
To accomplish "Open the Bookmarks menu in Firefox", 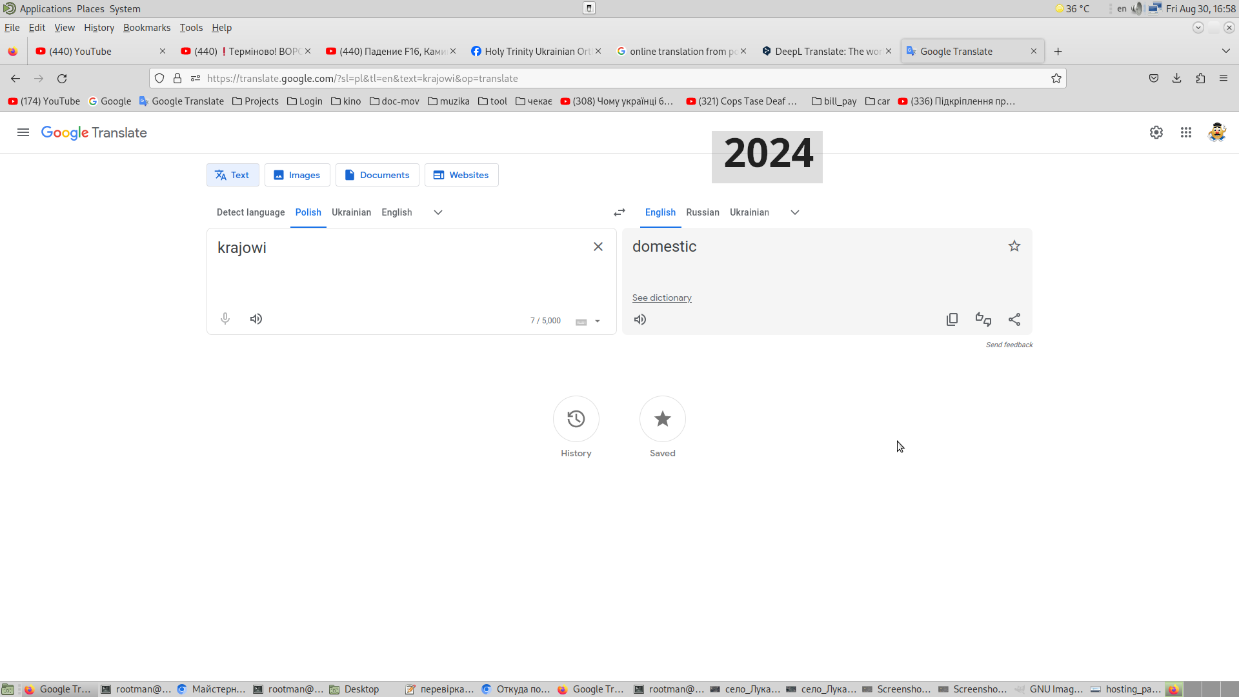I will [x=146, y=28].
